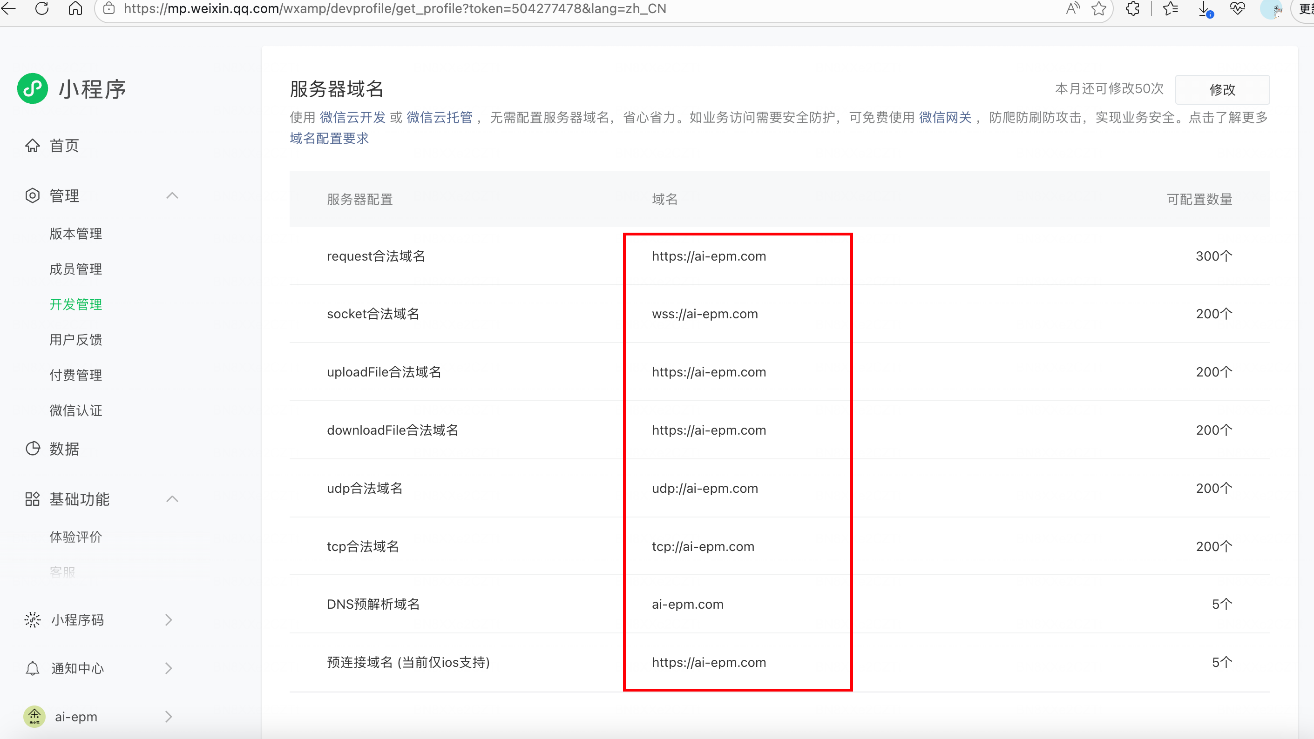Screen dimensions: 1314x739
Task: Click the browser address bar URL
Action: [395, 9]
